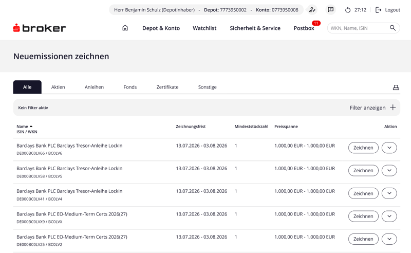Open the feedback chat bubble icon
Image resolution: width=411 pixels, height=253 pixels.
[331, 10]
